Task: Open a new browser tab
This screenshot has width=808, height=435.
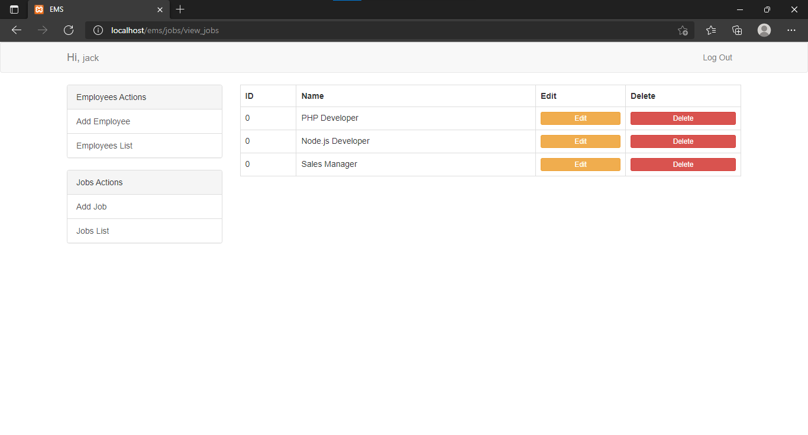Action: pyautogui.click(x=180, y=9)
